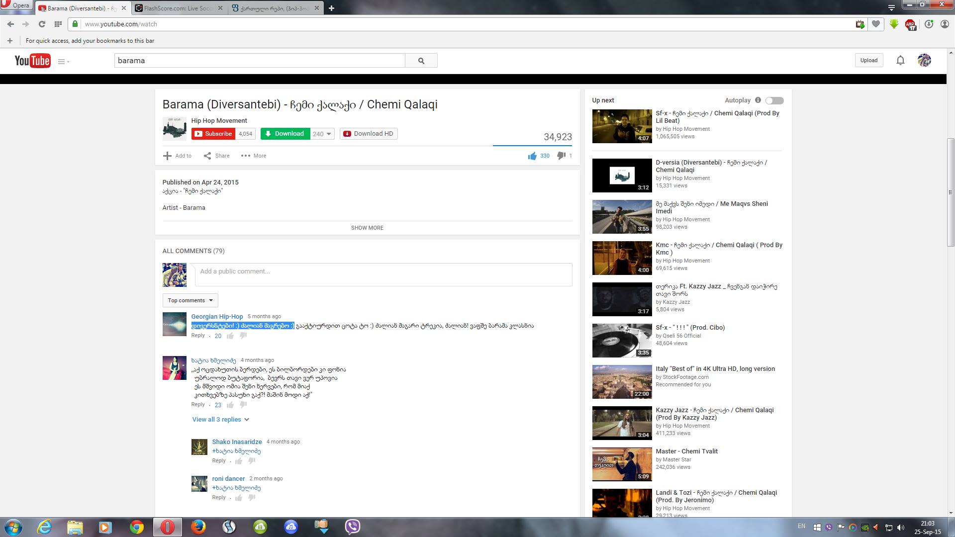The image size is (955, 537).
Task: Open Viber from the taskbar
Action: (352, 527)
